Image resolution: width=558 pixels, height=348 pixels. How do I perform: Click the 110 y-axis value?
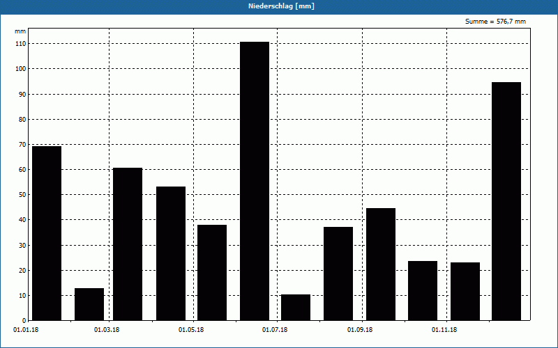(x=21, y=44)
